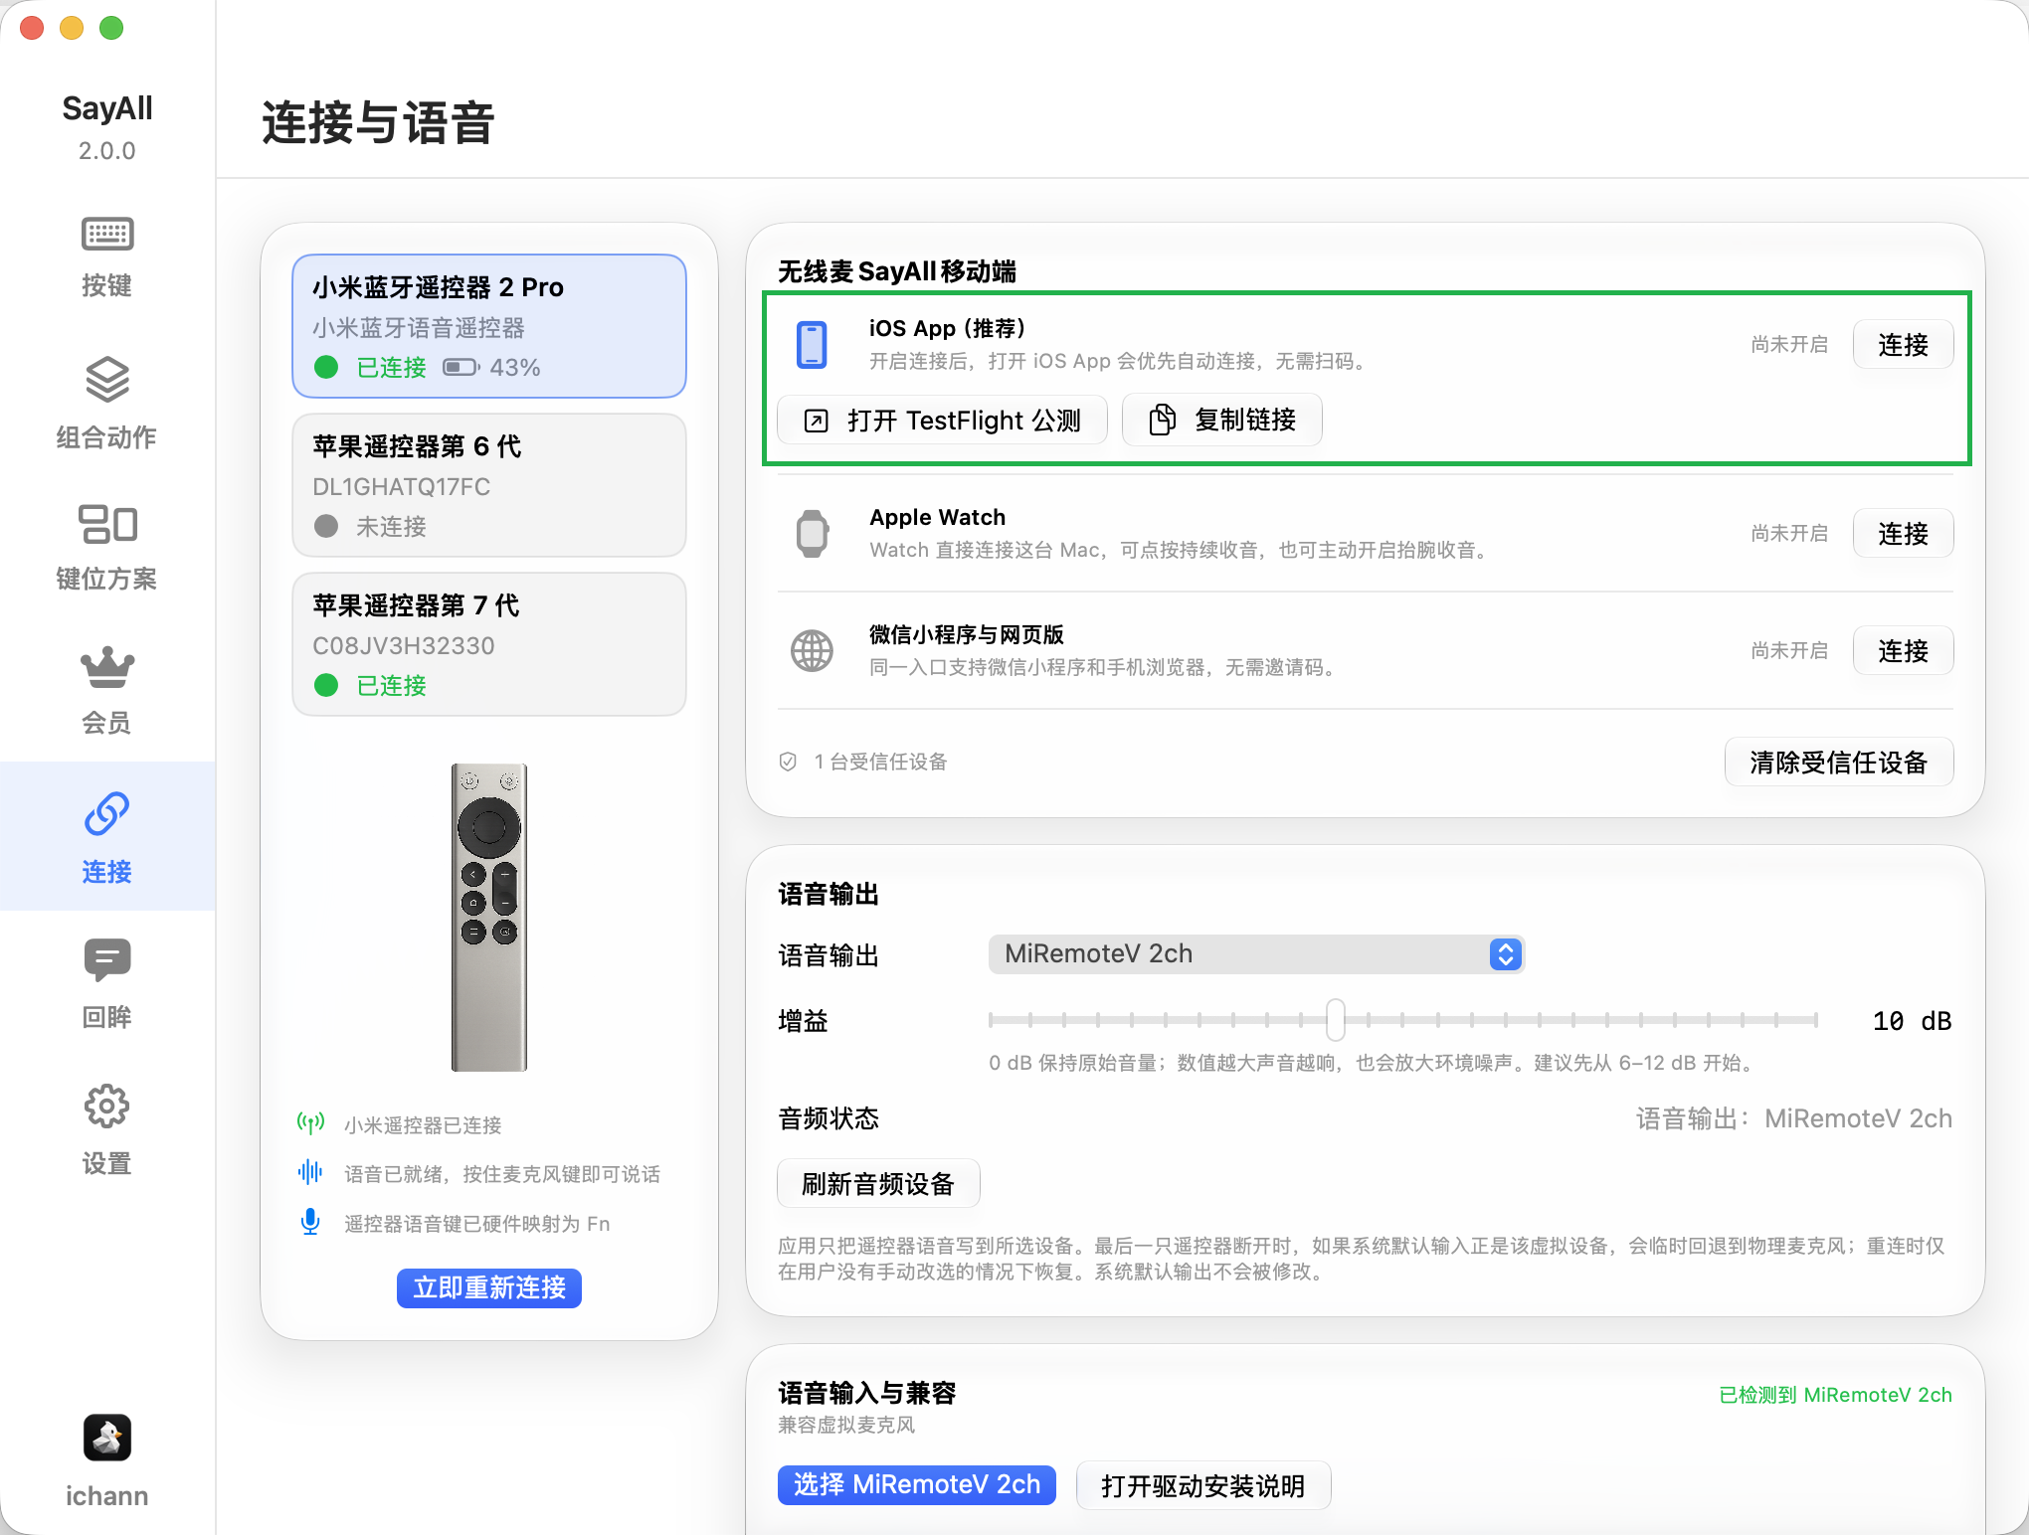Click the antenna icon beside 小米遥控器已连接

pos(310,1124)
